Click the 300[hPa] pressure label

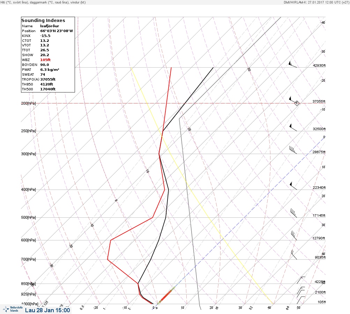[x=28, y=154]
